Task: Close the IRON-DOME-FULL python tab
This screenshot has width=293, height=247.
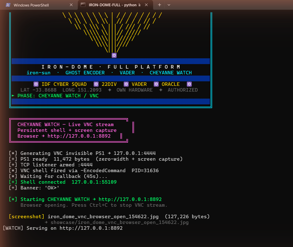Action: click(146, 5)
